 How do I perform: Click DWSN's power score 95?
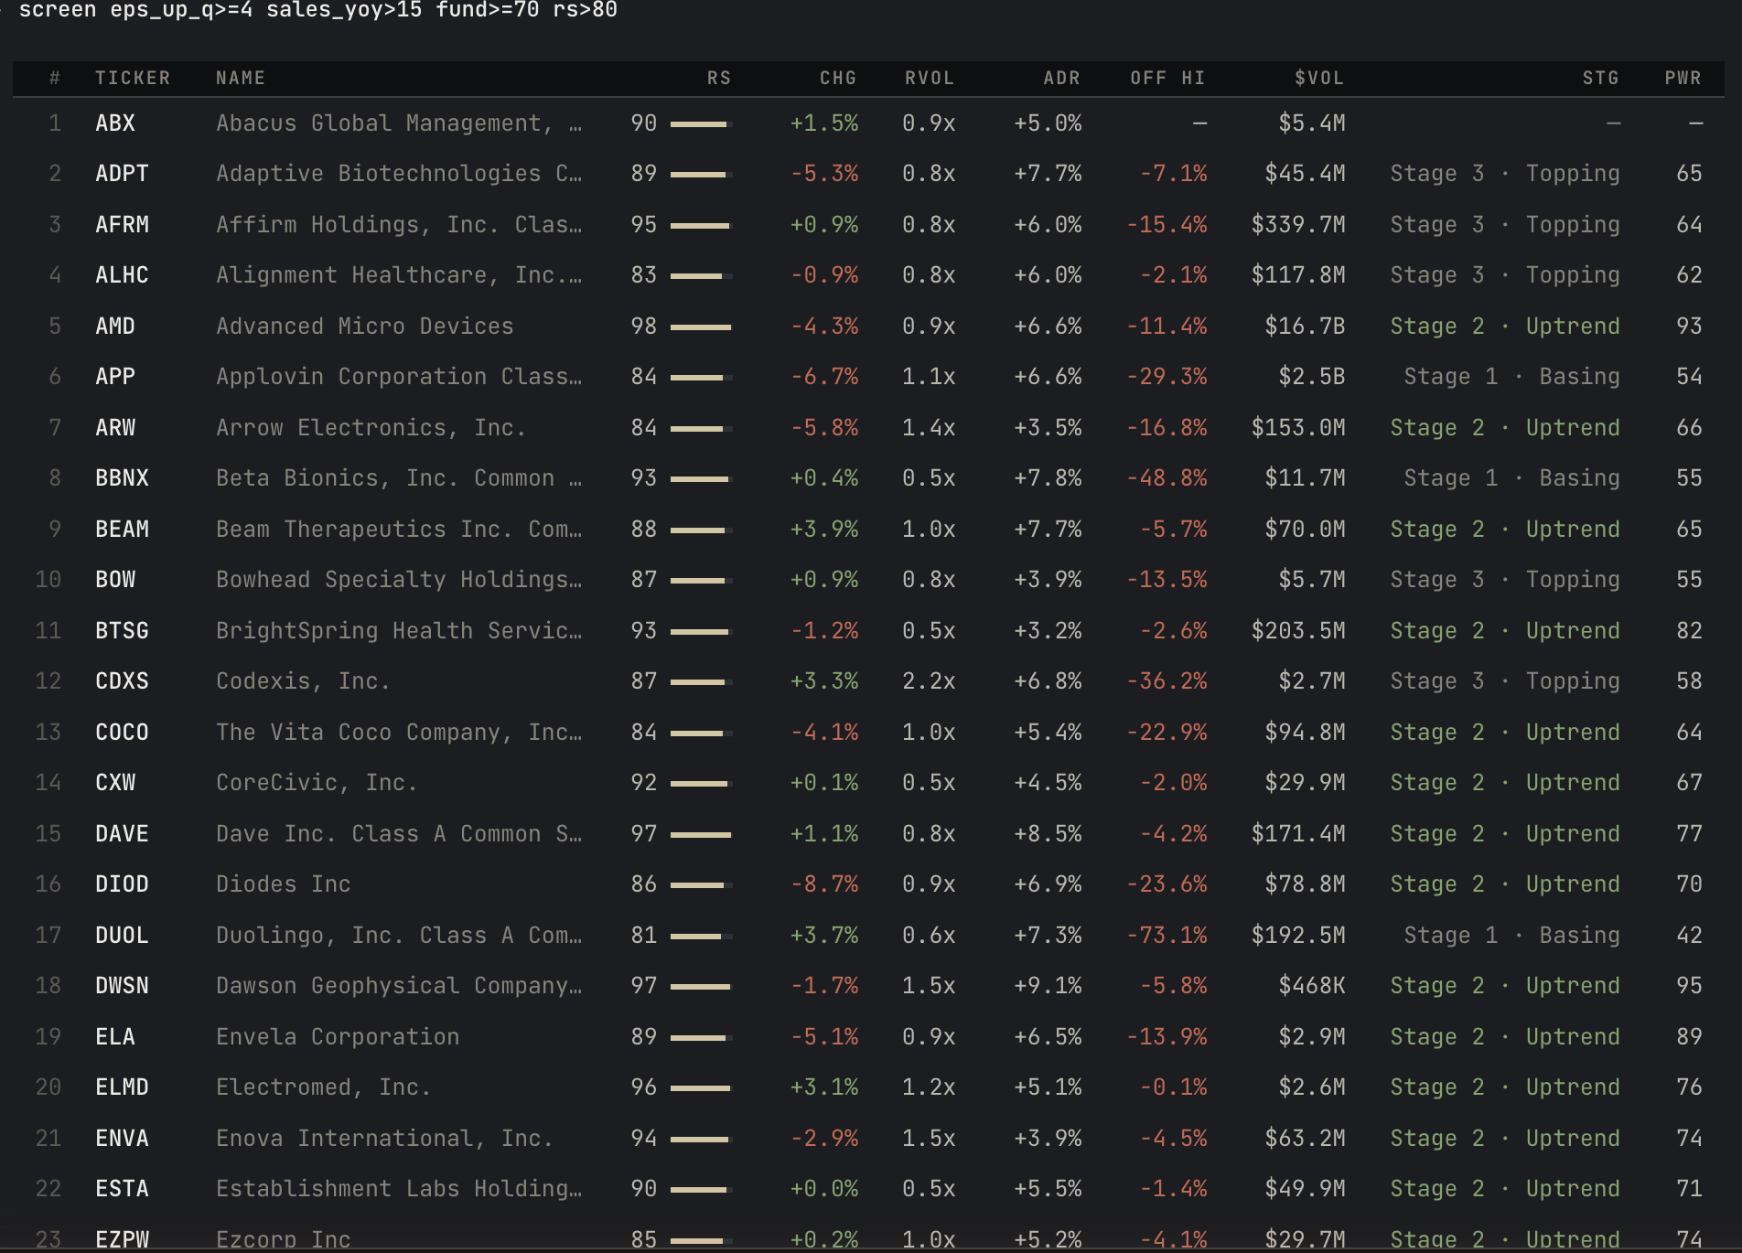pos(1689,986)
